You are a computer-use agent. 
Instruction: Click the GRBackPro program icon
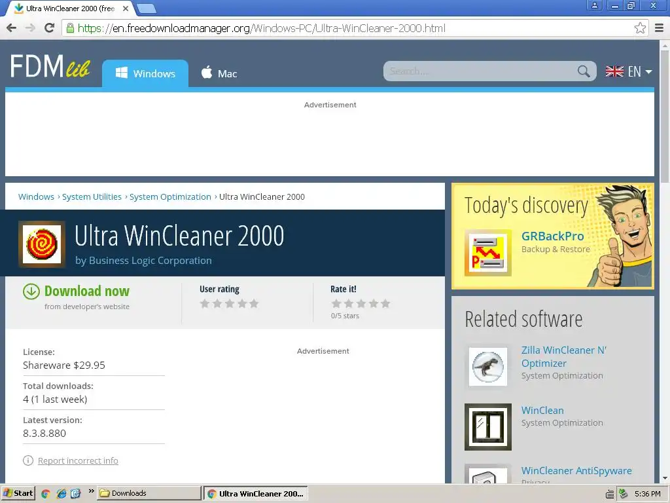coord(488,253)
